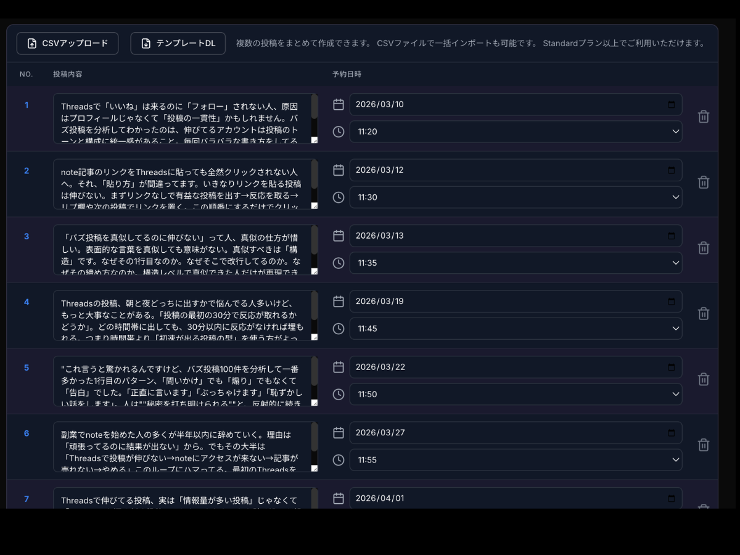Open the date picker icon for 2026/03/22

tap(338, 366)
